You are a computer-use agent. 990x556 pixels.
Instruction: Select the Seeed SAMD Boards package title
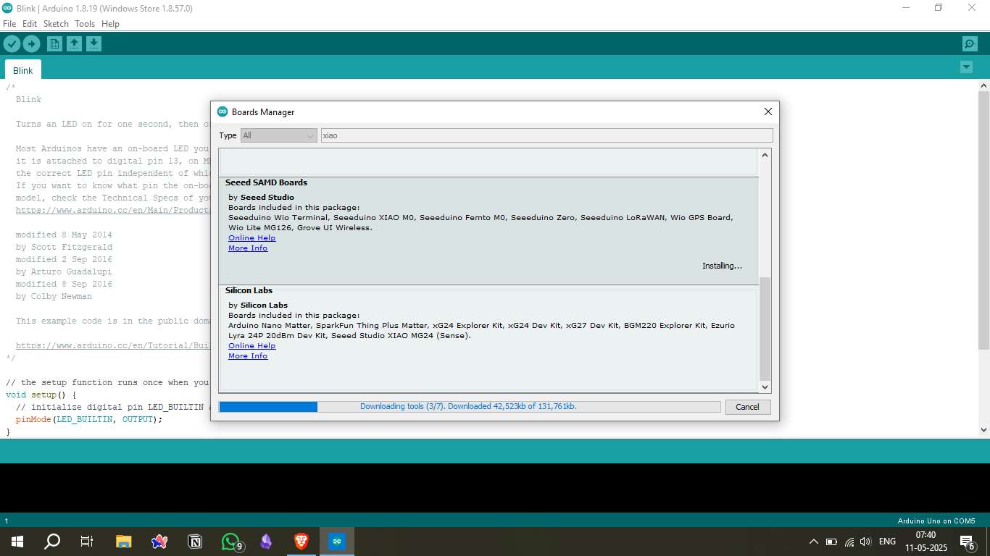(266, 182)
